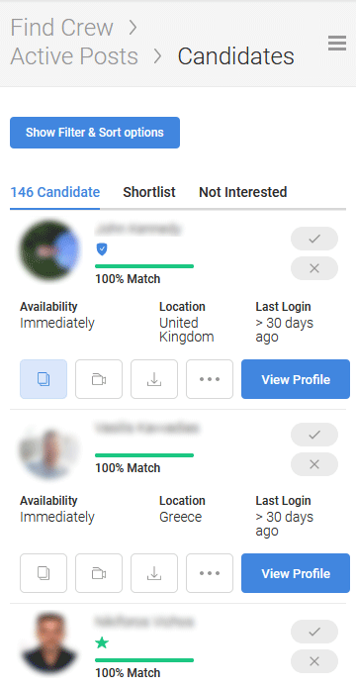This screenshot has height=688, width=356.
Task: Mark Greece candidate as not interested (X)
Action: point(314,464)
